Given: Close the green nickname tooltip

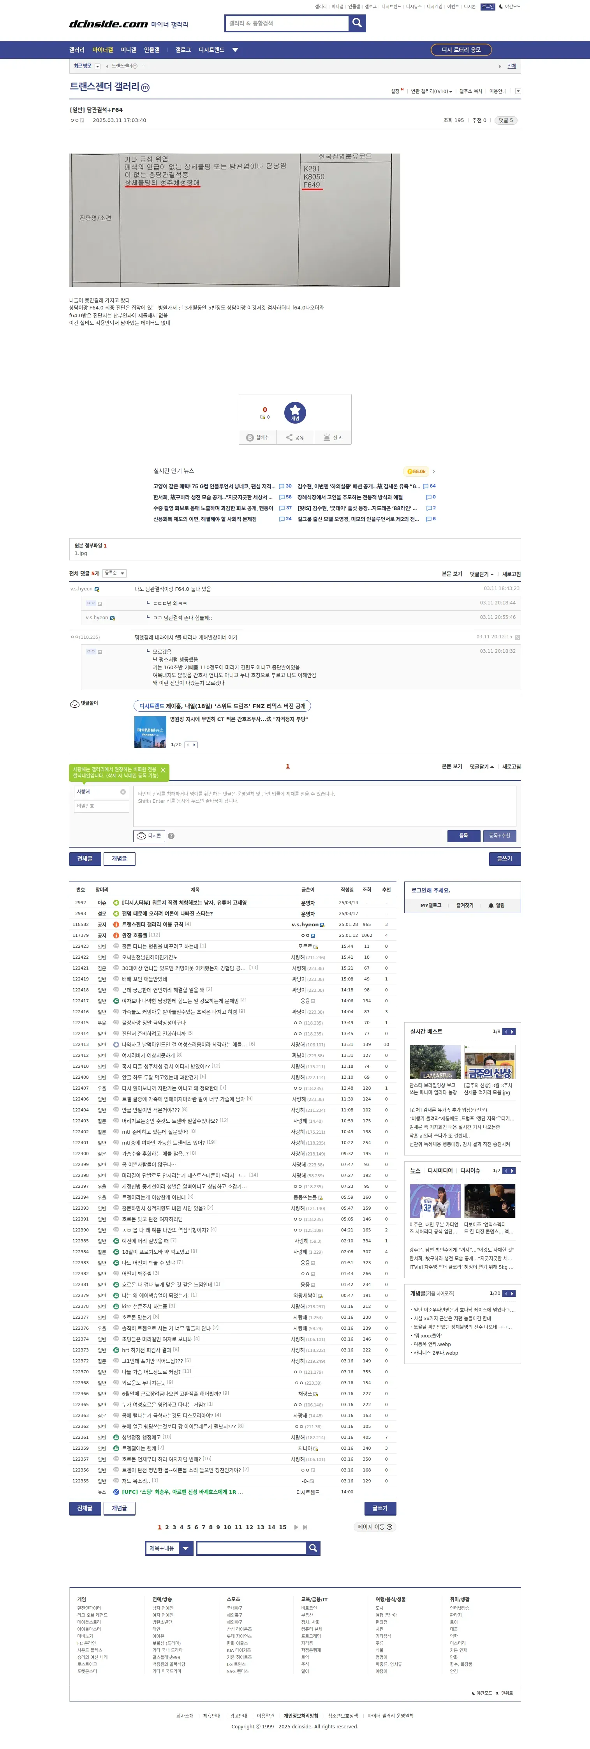Looking at the screenshot, I should tap(163, 770).
